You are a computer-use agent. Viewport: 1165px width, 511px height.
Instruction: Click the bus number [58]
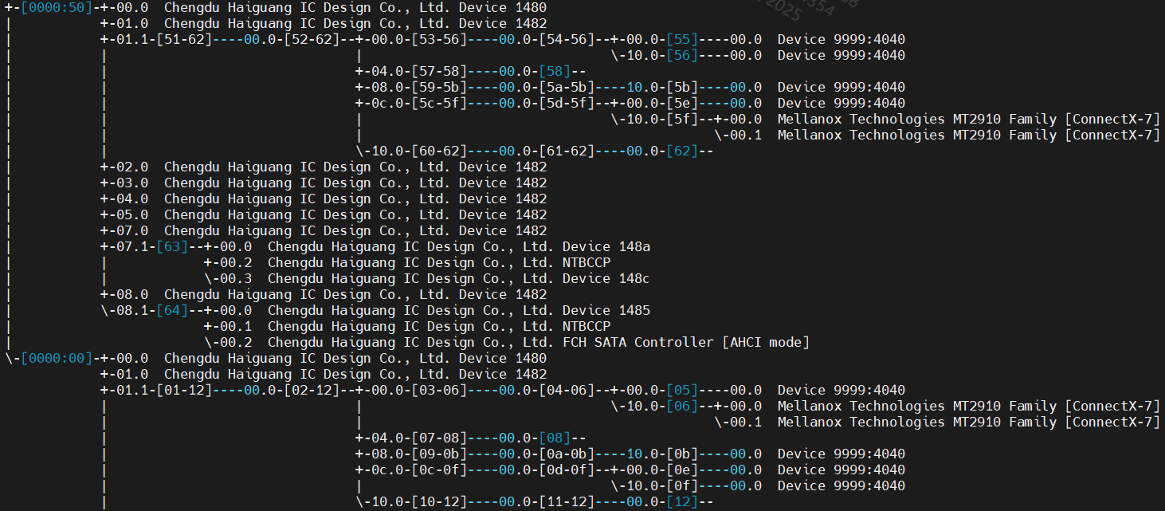coord(555,71)
